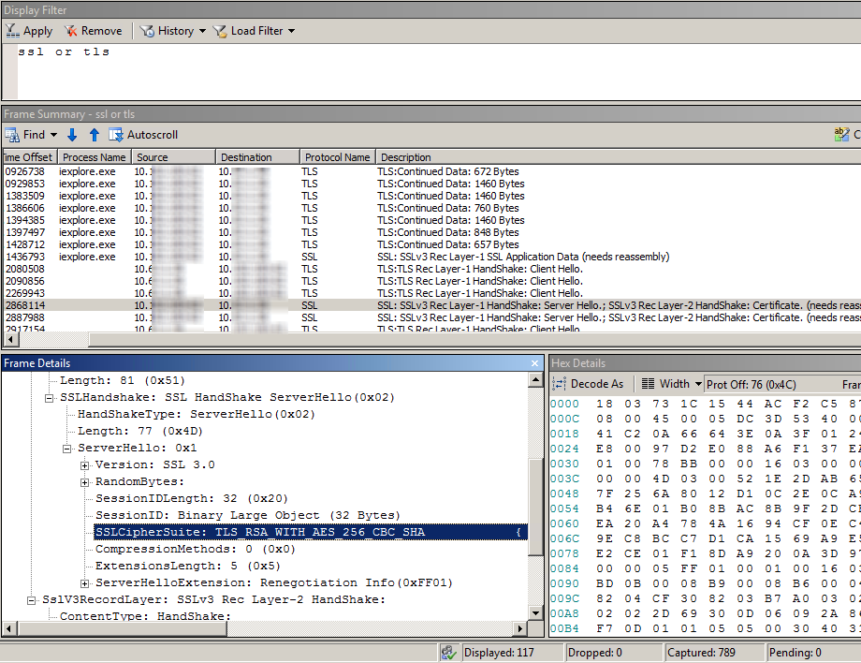Expand the Version: SSL 3.0 node
Viewport: 861px width, 663px height.
click(85, 465)
